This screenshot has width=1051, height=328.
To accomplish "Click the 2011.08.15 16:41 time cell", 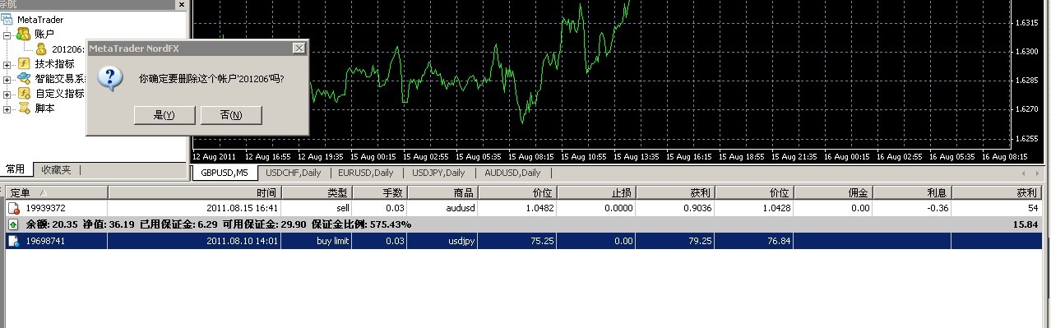I will click(x=194, y=209).
